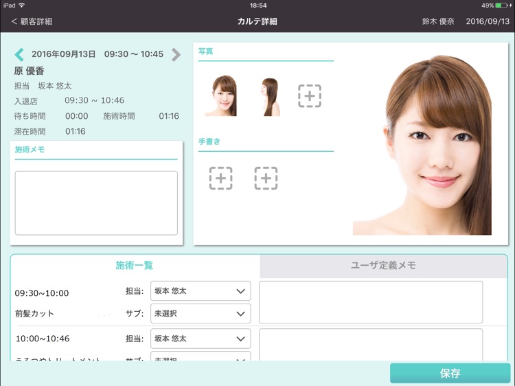
Task: Tap the 施術時間 value 01:16
Action: click(x=169, y=116)
